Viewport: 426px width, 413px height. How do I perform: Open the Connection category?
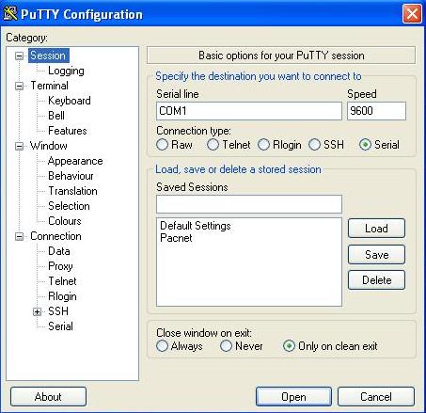point(55,236)
